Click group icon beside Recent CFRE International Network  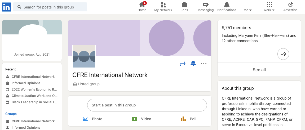click(7, 77)
